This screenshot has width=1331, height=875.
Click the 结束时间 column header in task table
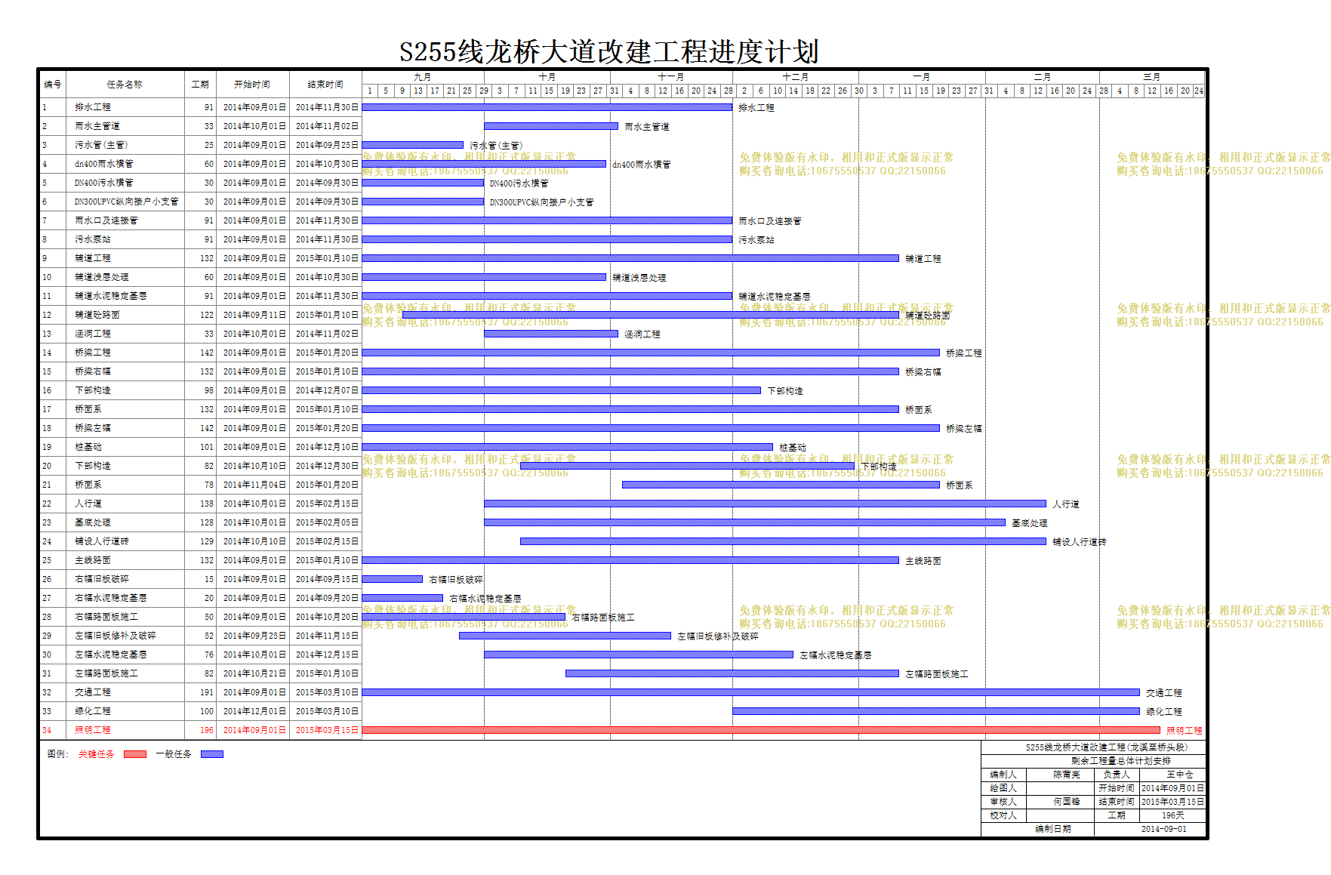coord(325,85)
